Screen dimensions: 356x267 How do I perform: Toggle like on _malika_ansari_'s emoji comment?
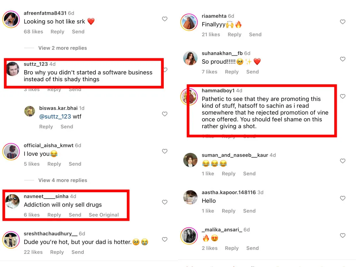click(x=342, y=236)
